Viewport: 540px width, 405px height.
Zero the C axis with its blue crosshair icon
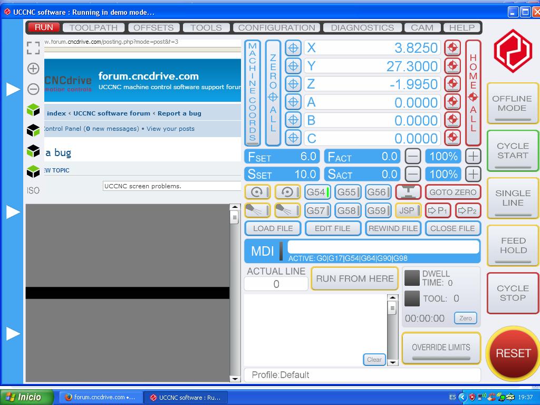(293, 138)
